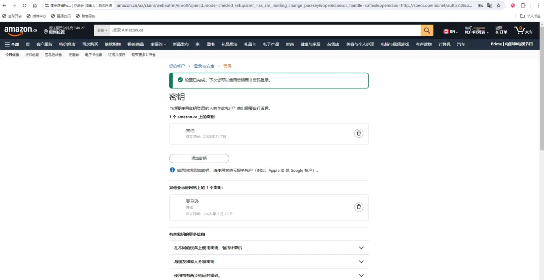The image size is (544, 280).
Task: Open the 全部 search category dropdown
Action: click(102, 30)
